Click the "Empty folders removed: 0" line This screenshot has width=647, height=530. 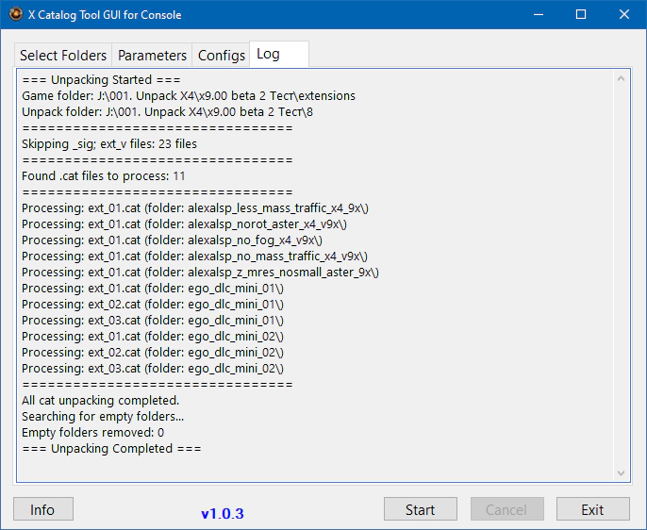93,433
